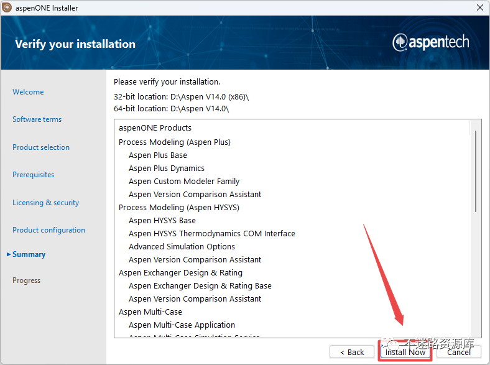Viewport: 490px width, 365px height.
Task: Open the Licensing & security step
Action: point(45,203)
